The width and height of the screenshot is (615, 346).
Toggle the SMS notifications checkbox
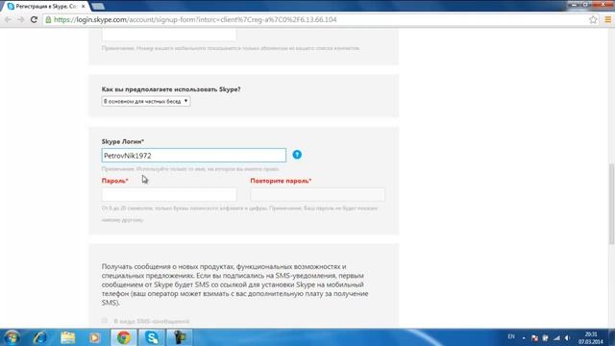[x=105, y=320]
